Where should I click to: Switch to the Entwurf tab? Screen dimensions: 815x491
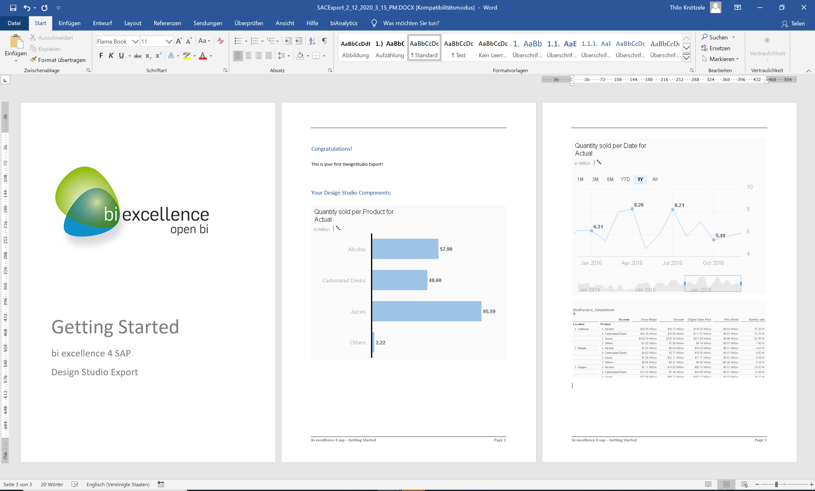click(x=102, y=23)
